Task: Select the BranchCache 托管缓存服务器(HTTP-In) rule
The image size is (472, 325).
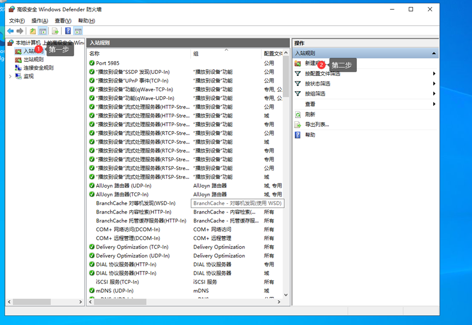Action: [141, 221]
